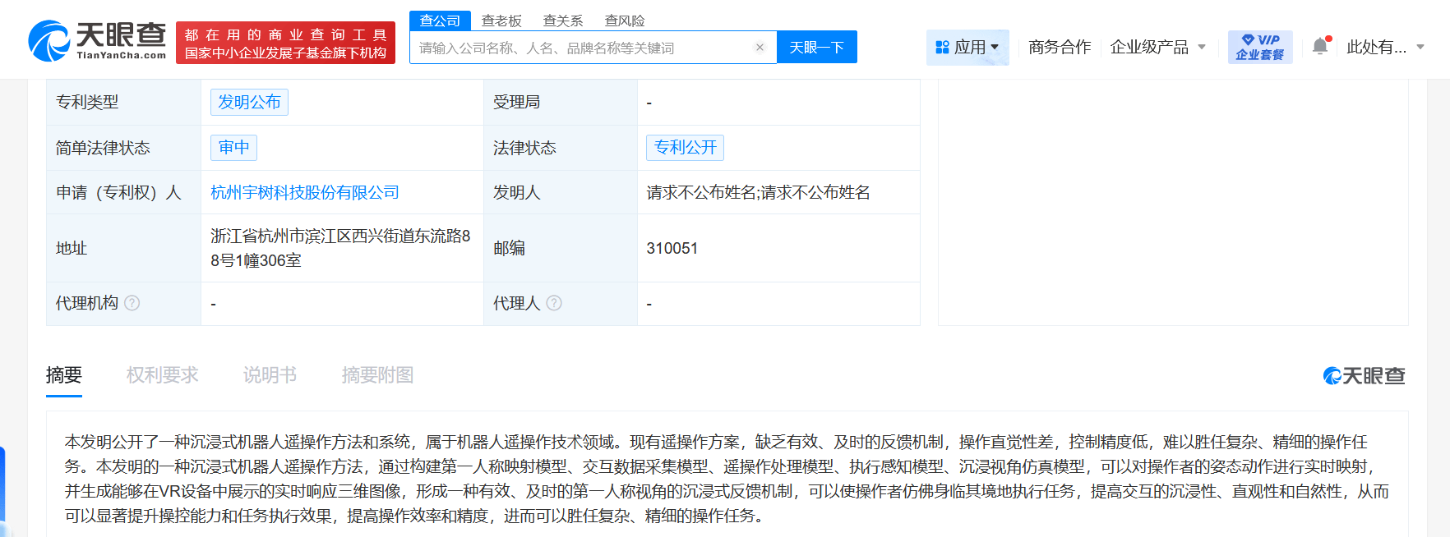The width and height of the screenshot is (1450, 537).
Task: Select the 摘要附图 tab
Action: (377, 375)
